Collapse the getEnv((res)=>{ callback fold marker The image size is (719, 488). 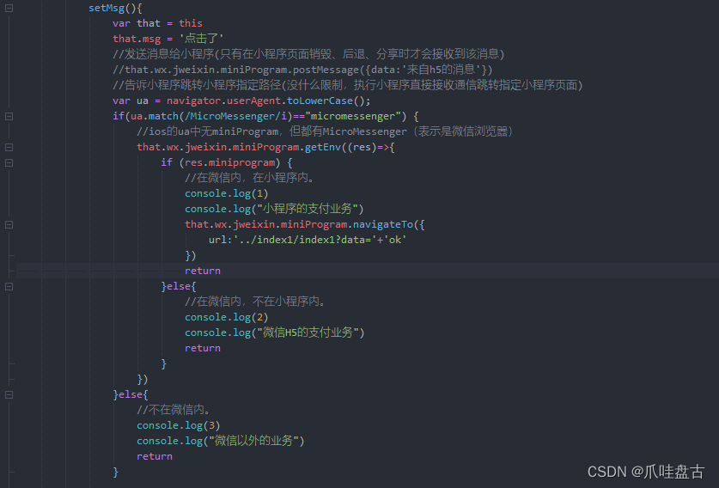point(9,147)
